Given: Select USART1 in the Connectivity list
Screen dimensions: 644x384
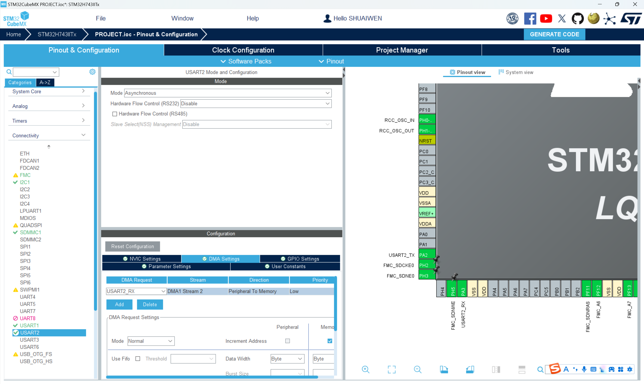Looking at the screenshot, I should (29, 325).
